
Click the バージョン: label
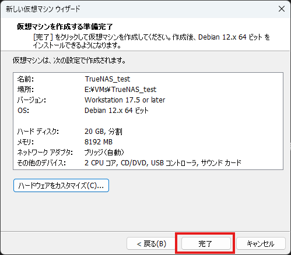(31, 100)
